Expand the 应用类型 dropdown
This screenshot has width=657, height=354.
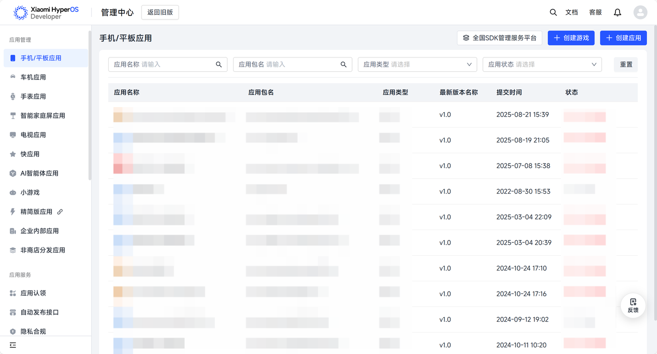click(417, 65)
